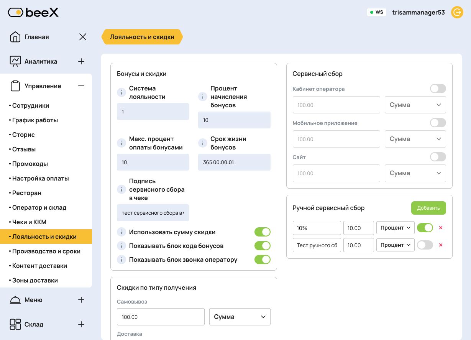Open Чеки и ККМ in the sidebar

tap(46, 222)
